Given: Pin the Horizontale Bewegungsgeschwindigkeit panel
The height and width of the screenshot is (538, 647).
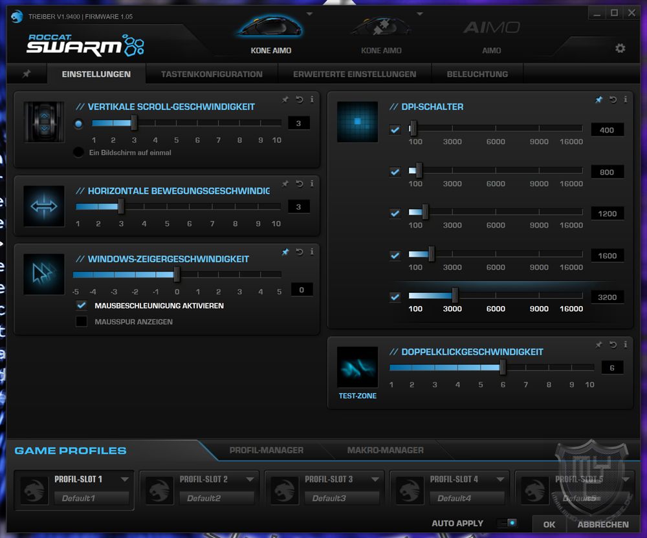Looking at the screenshot, I should coord(285,184).
